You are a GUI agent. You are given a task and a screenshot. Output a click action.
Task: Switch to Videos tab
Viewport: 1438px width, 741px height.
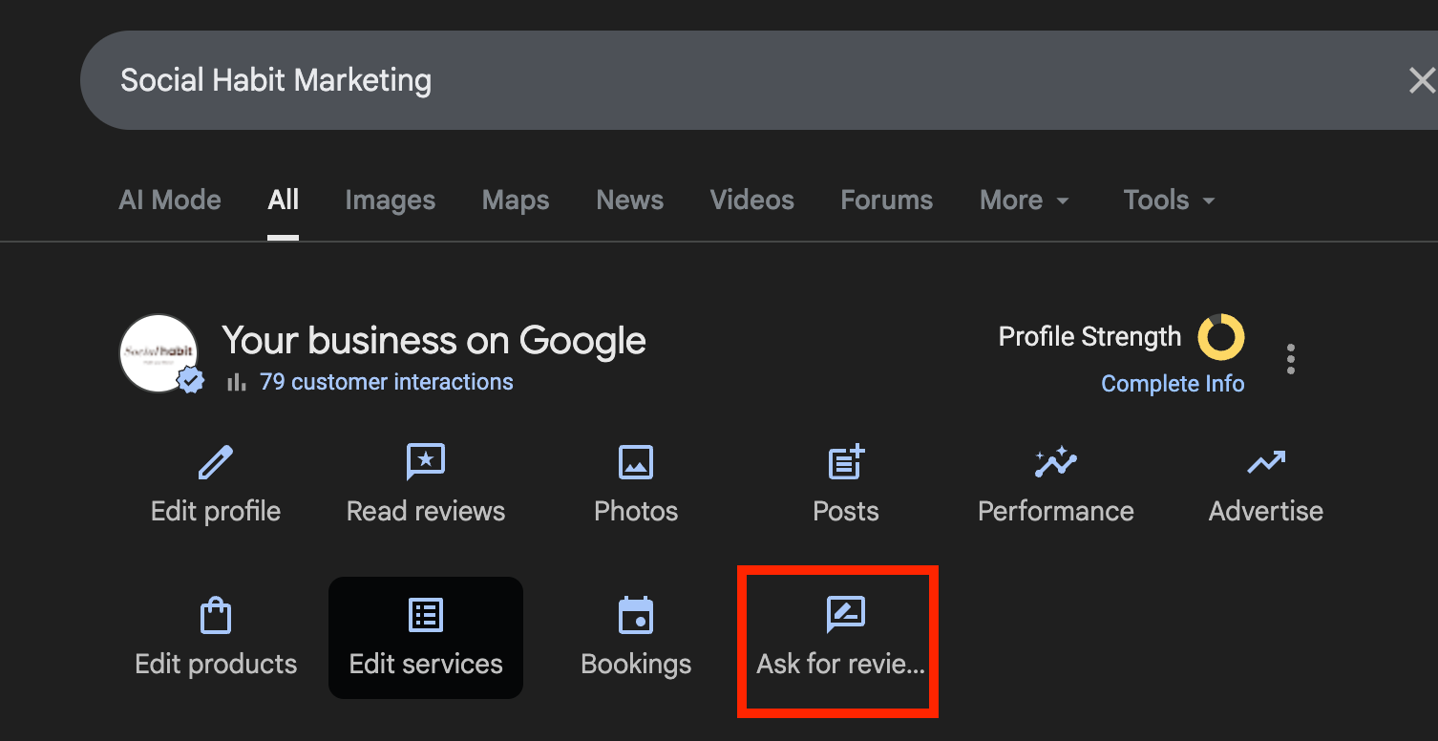pos(751,200)
